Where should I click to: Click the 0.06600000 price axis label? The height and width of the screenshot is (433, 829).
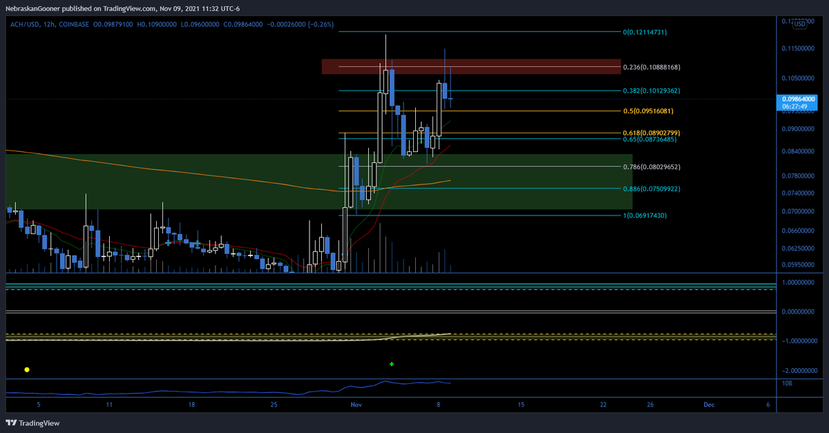[x=799, y=230]
